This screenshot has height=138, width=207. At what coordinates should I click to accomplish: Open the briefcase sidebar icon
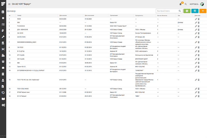point(3,68)
